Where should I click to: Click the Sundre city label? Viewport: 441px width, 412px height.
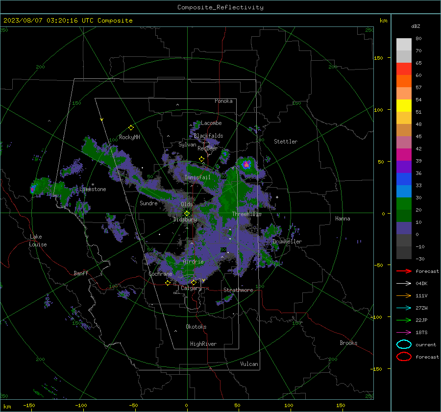click(x=148, y=203)
